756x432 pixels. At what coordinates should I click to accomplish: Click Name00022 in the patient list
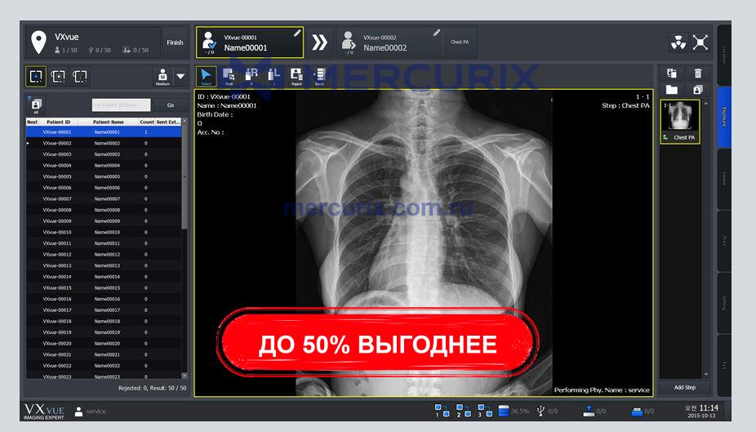pyautogui.click(x=107, y=366)
